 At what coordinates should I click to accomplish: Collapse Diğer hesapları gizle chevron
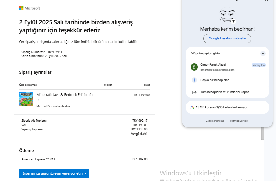263,54
